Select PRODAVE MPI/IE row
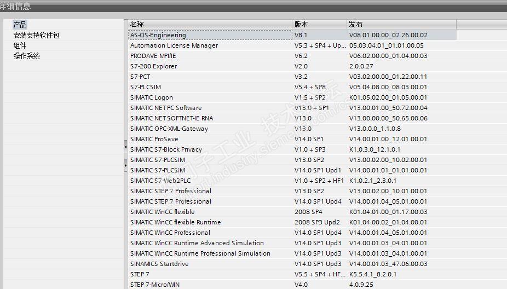507x289 pixels. tap(292, 56)
